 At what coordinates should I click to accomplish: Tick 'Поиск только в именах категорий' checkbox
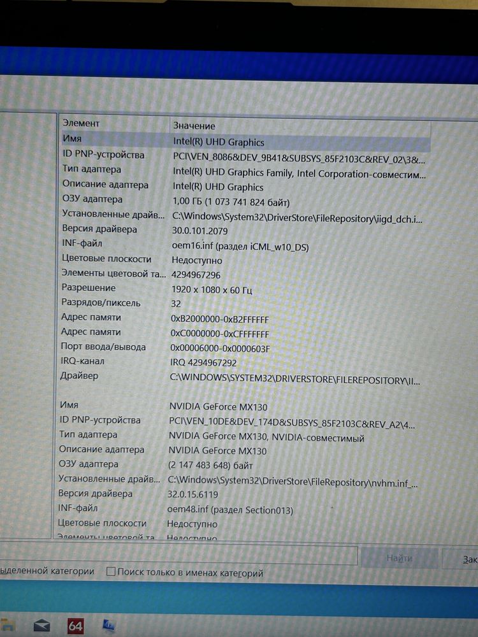pyautogui.click(x=110, y=571)
